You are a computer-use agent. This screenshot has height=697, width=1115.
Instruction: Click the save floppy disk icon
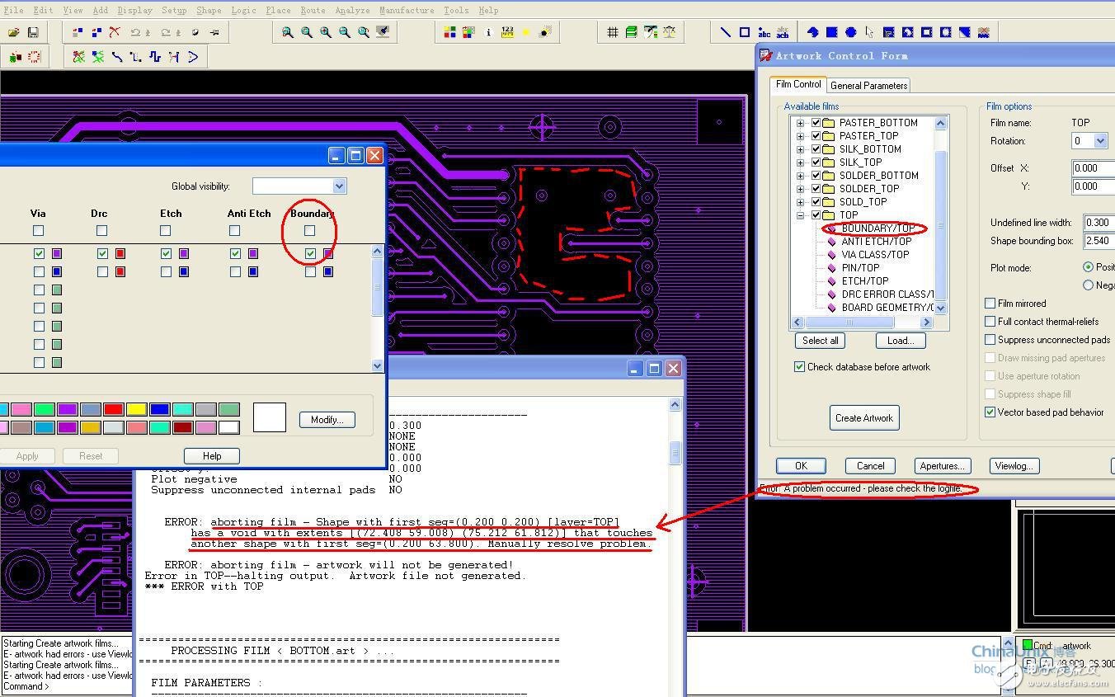pos(33,32)
